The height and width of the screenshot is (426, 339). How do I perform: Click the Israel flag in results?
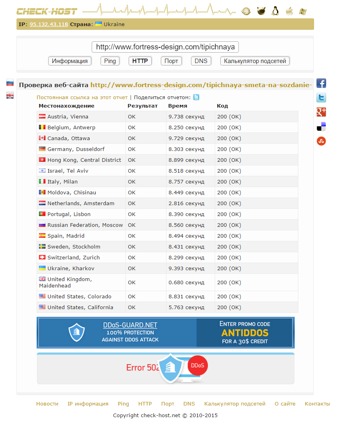coord(42,171)
